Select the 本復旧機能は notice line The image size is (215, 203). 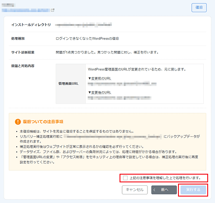(77, 131)
